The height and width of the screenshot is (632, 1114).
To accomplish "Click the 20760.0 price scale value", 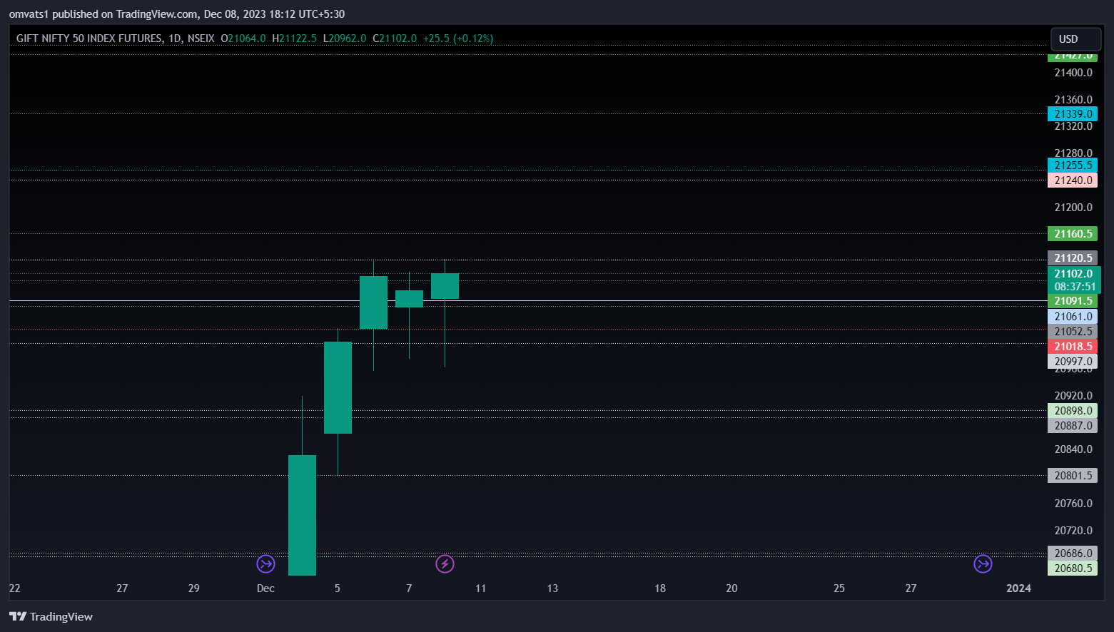I will (1073, 504).
